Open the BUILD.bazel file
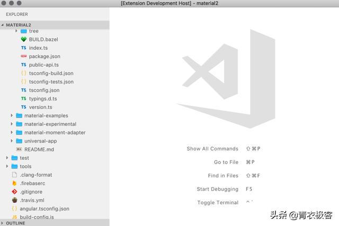The image size is (339, 226). (43, 39)
